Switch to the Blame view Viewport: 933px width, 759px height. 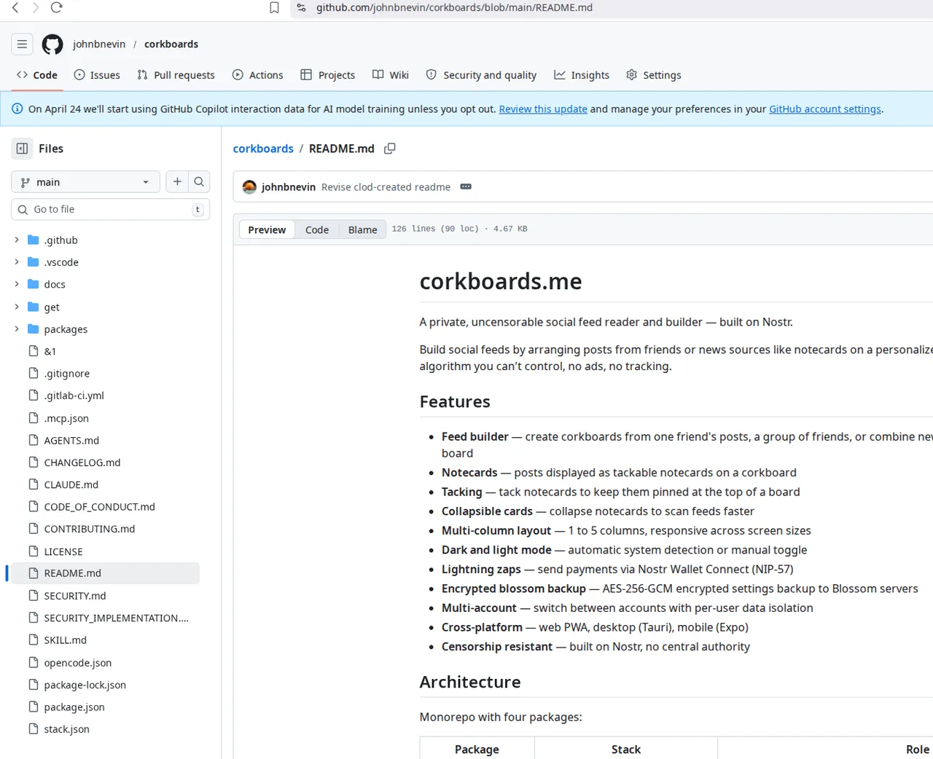click(x=362, y=229)
